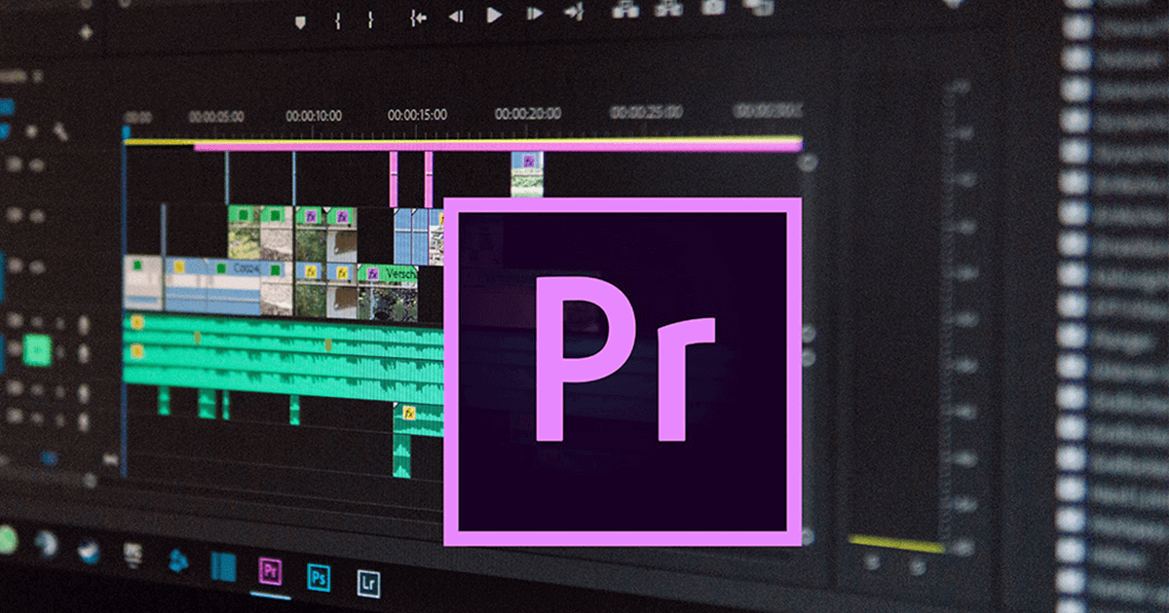This screenshot has height=613, width=1169.
Task: Click the fx icon on the lower audio clip
Action: 408,414
